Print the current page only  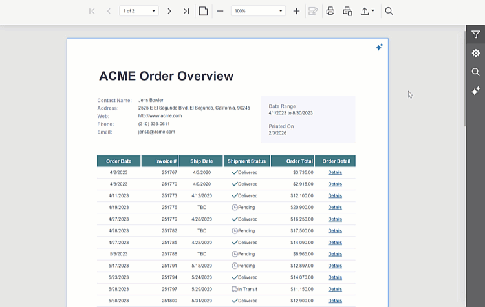tap(347, 11)
